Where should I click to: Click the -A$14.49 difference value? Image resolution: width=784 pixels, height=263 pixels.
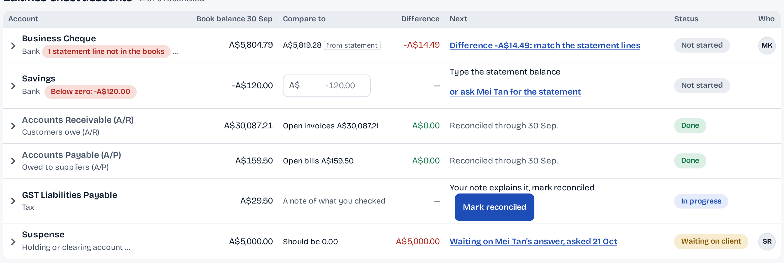(x=421, y=45)
